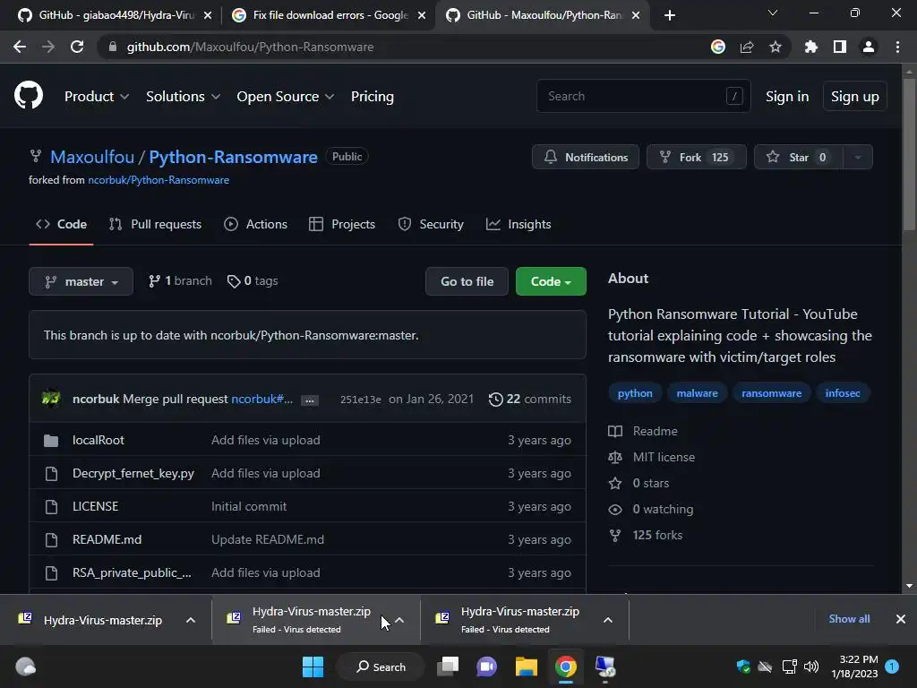Open the Actions tab
This screenshot has width=917, height=688.
[255, 224]
